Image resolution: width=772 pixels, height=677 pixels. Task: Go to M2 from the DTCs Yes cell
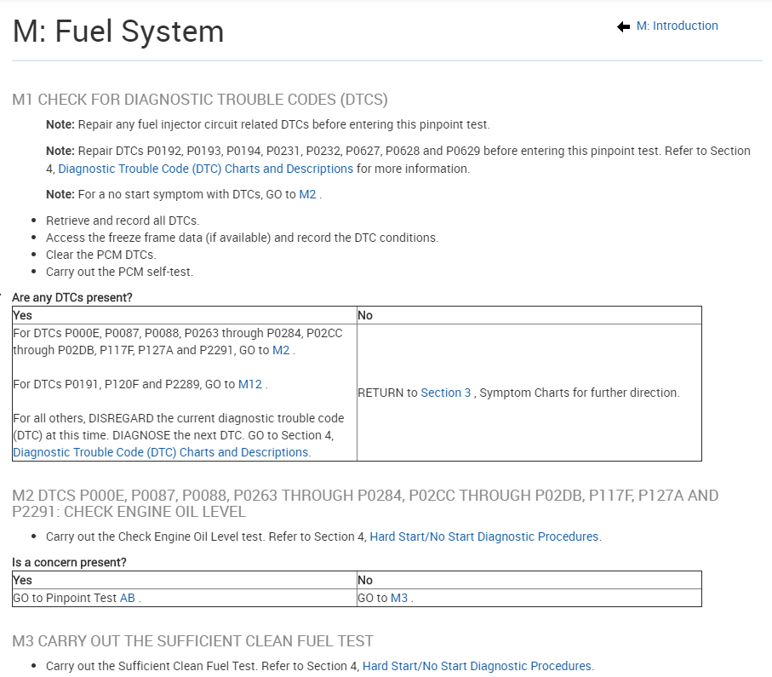[281, 350]
